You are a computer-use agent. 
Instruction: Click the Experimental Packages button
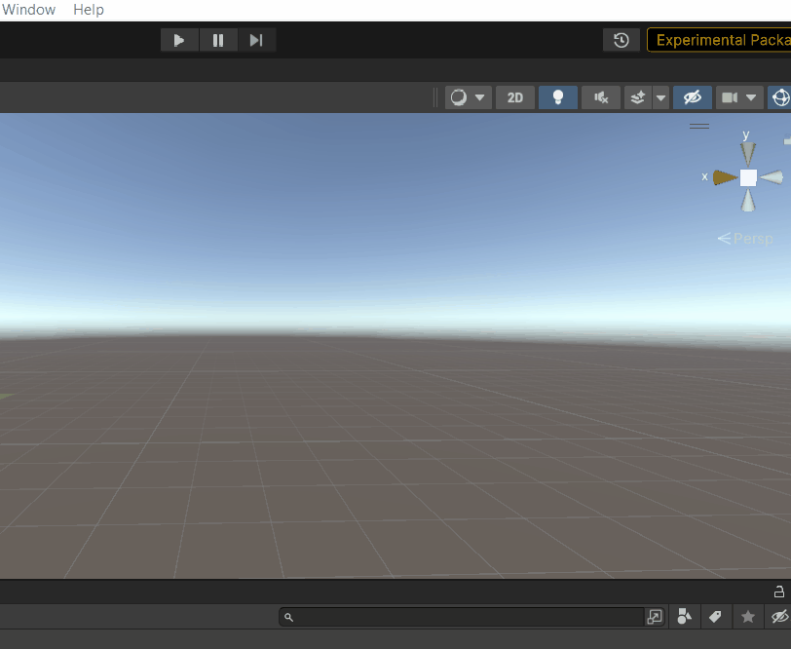[x=719, y=40]
